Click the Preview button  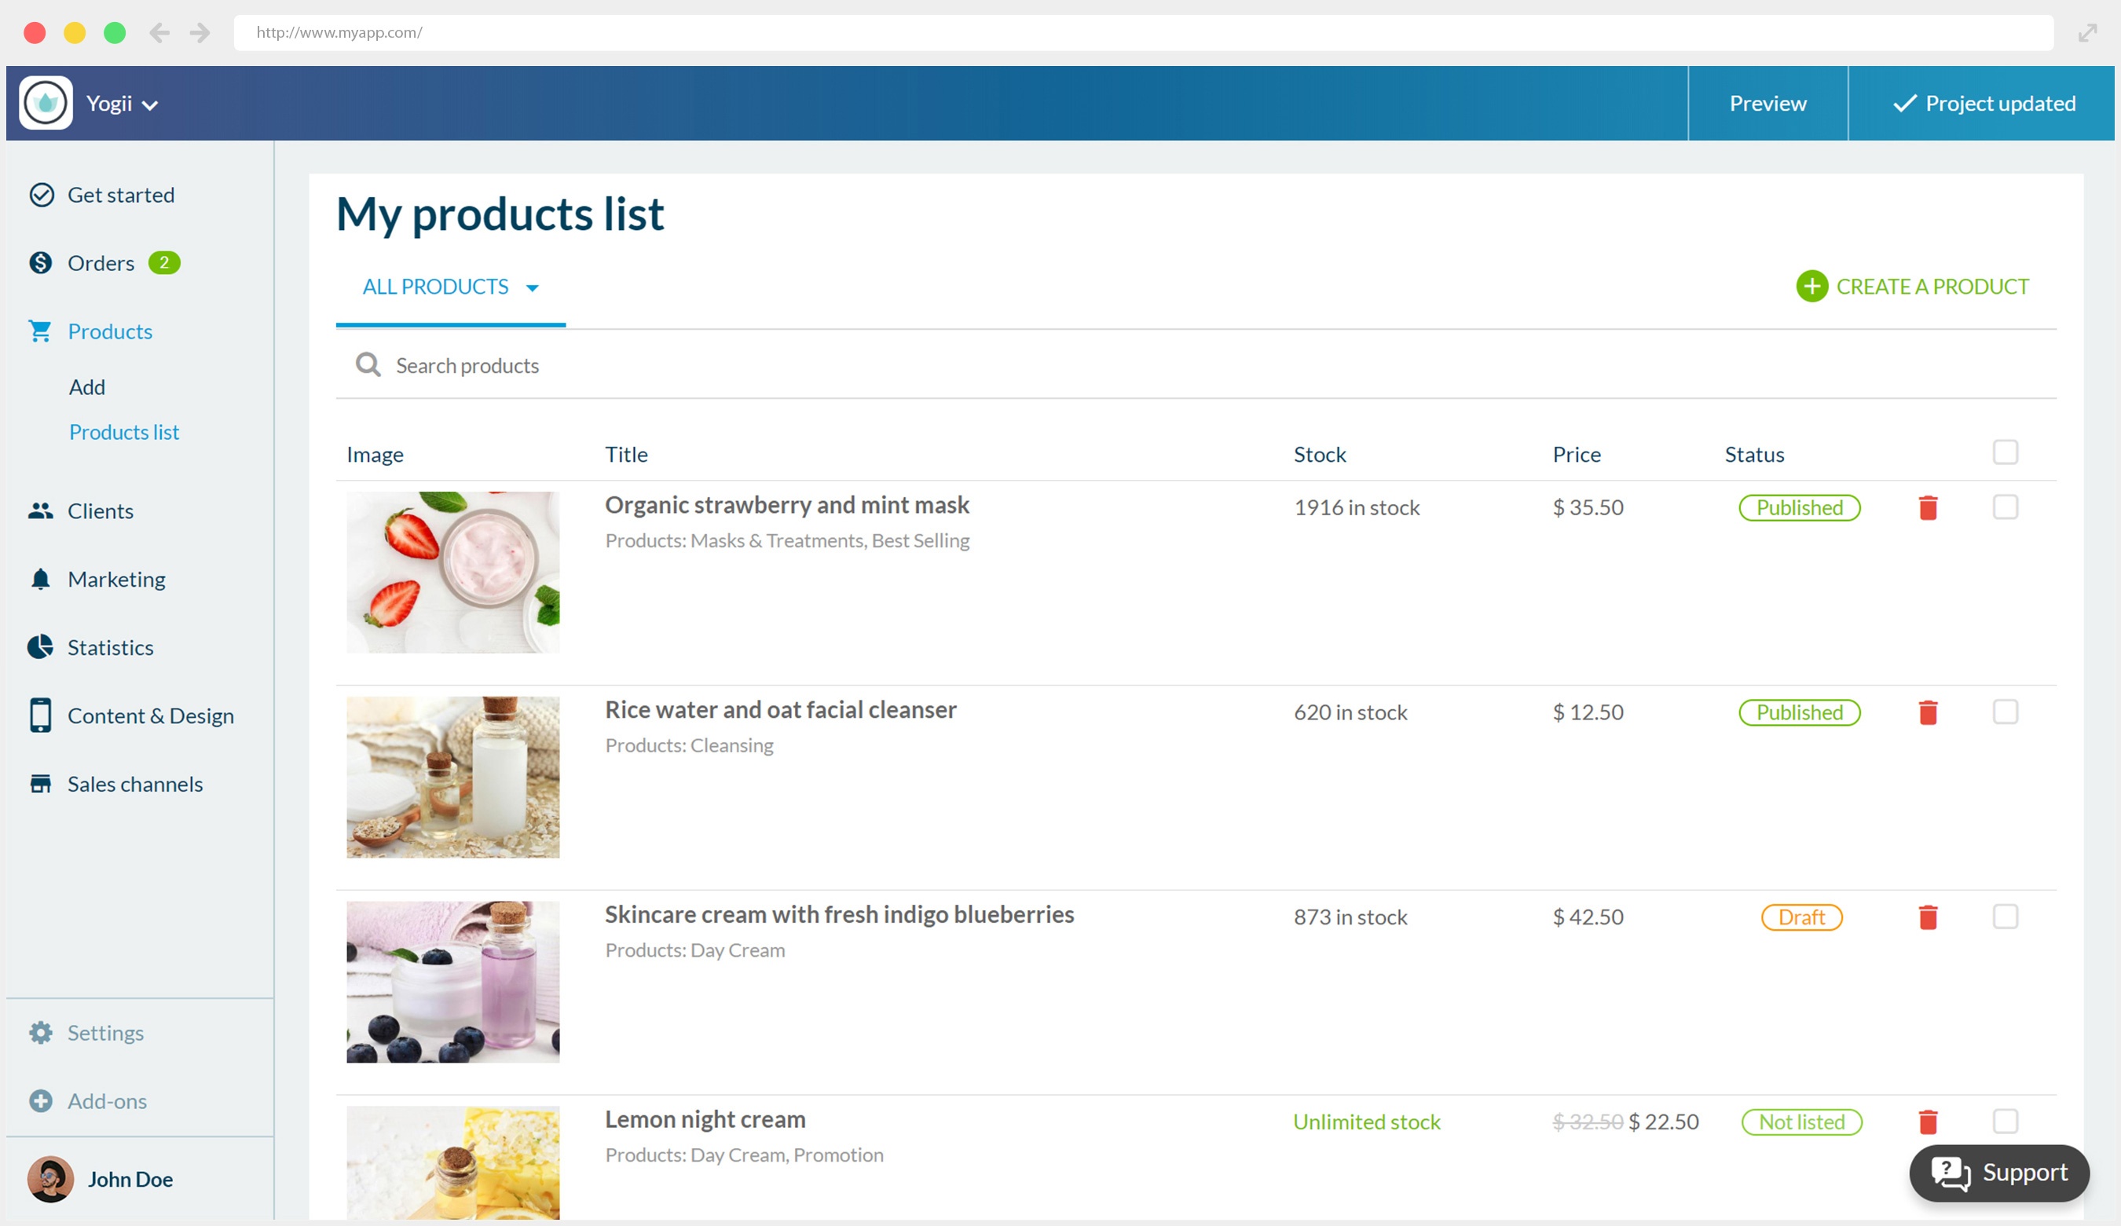click(x=1767, y=104)
